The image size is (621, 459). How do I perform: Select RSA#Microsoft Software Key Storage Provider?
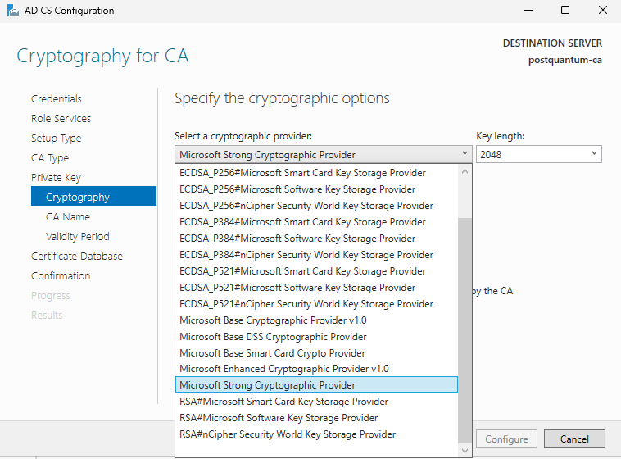316,418
